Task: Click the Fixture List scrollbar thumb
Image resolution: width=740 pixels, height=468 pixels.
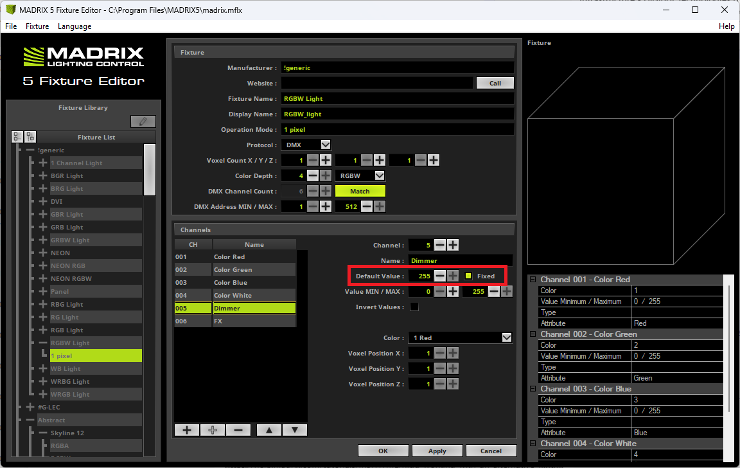Action: (x=150, y=170)
